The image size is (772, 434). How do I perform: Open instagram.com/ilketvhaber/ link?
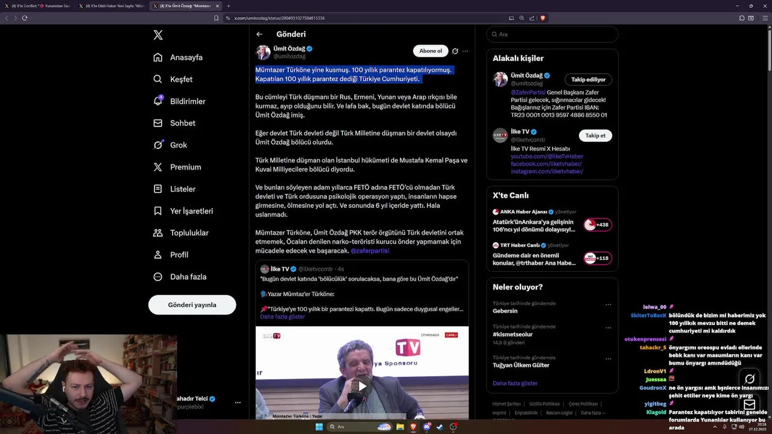pyautogui.click(x=547, y=171)
